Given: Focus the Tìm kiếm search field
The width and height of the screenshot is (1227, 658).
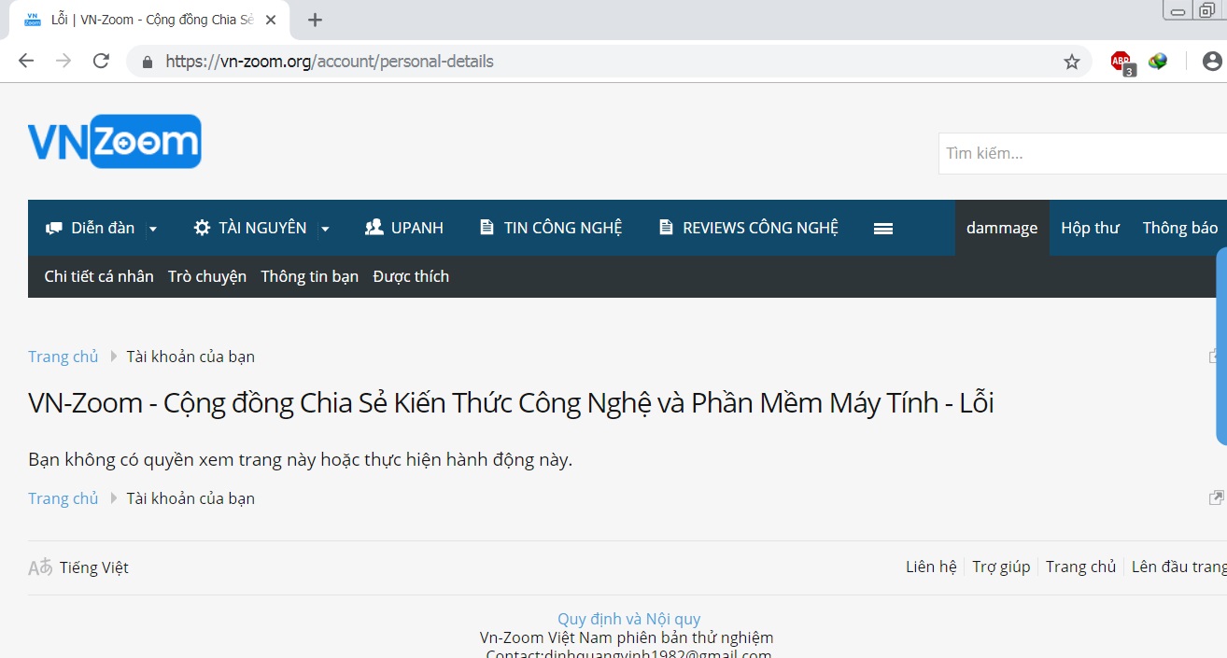Looking at the screenshot, I should 1082,153.
